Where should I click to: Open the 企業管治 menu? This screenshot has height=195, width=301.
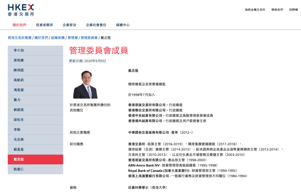pos(69,25)
